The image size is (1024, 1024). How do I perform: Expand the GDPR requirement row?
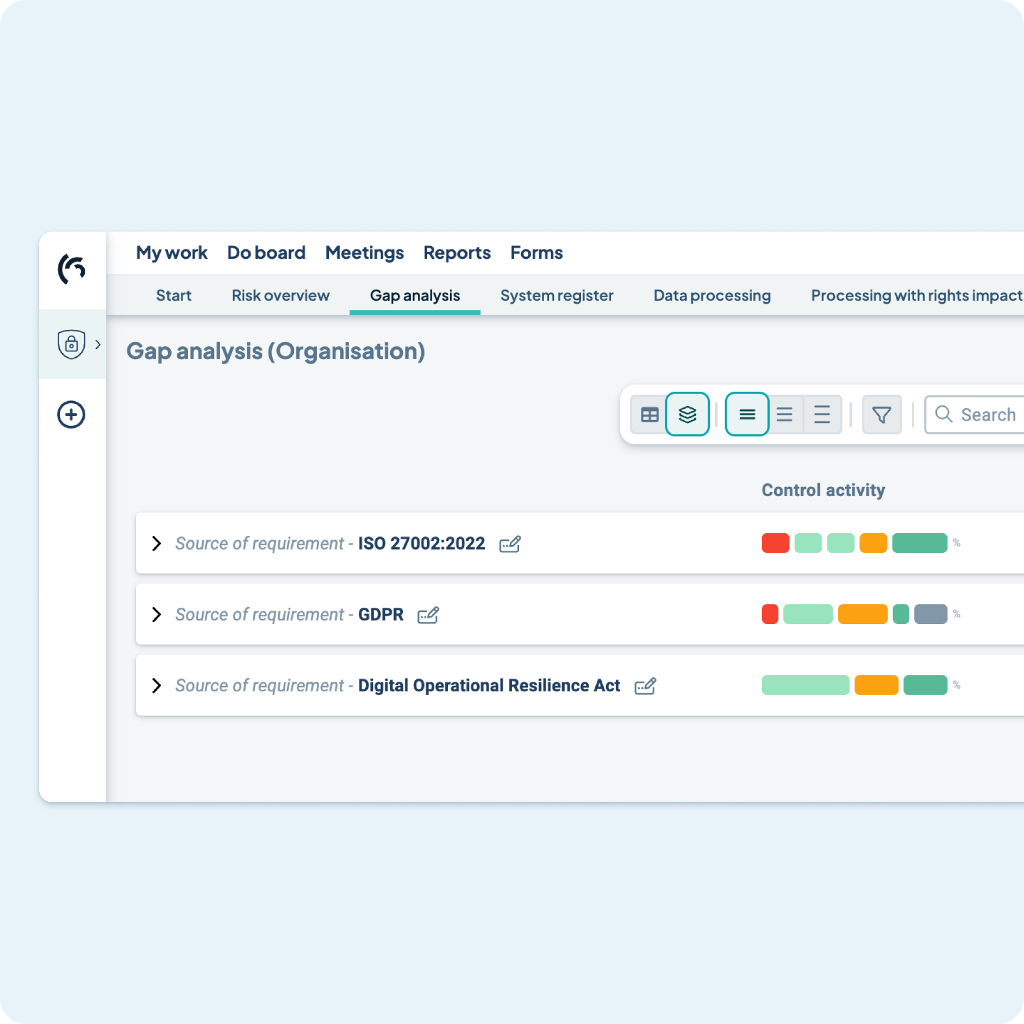coord(157,615)
